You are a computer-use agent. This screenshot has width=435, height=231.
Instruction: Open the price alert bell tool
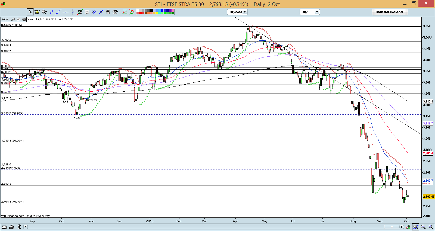click(x=37, y=12)
